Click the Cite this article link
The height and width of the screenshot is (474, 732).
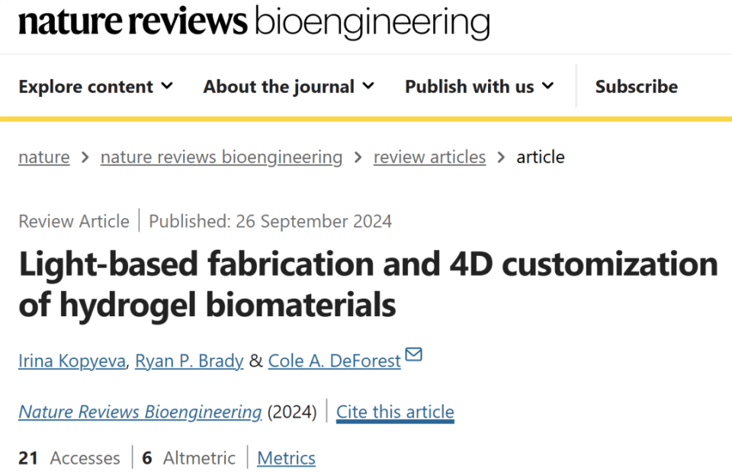pos(395,412)
